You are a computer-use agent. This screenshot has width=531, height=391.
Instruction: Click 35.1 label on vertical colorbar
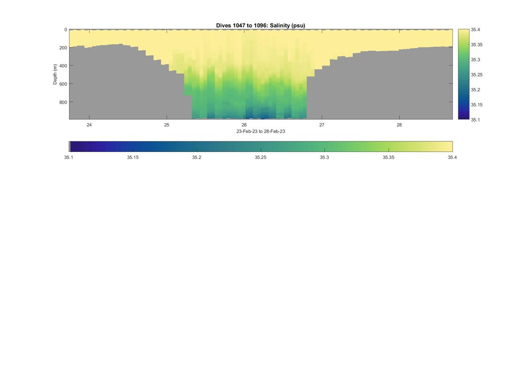pyautogui.click(x=475, y=120)
